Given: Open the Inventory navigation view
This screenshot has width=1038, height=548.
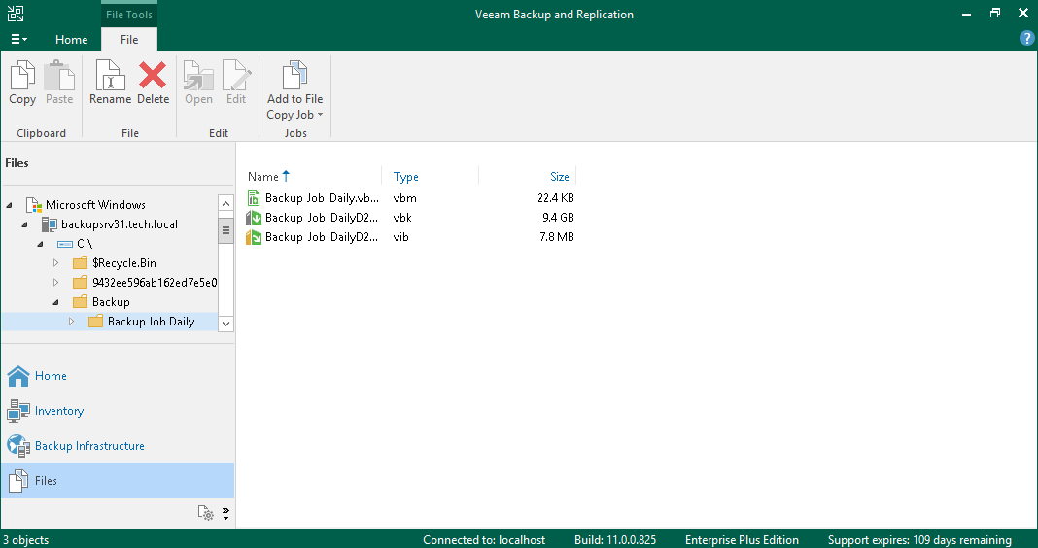Looking at the screenshot, I should [x=118, y=411].
